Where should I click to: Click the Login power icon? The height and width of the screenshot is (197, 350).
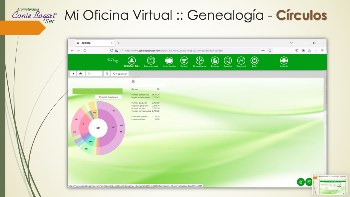click(255, 60)
